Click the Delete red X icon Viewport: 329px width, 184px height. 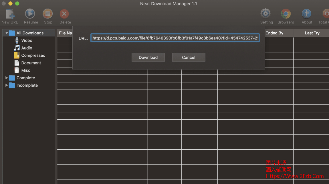point(64,14)
